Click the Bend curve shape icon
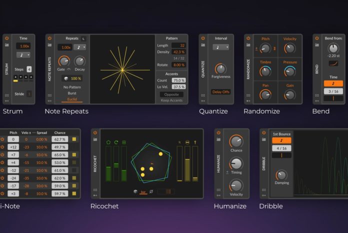This screenshot has width=348, height=233. pos(333,63)
